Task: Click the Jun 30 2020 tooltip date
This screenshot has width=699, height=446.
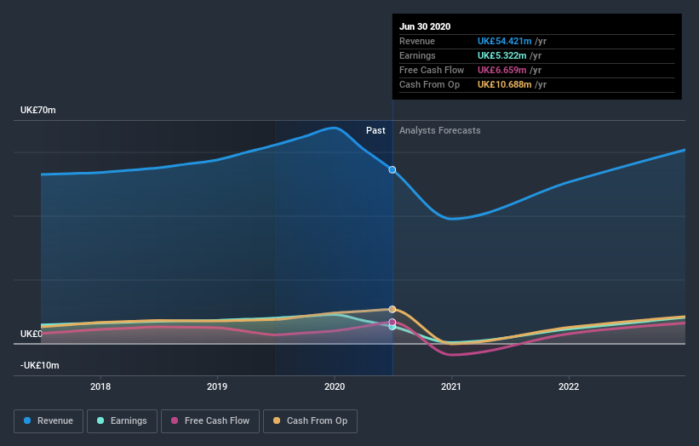Action: coord(425,26)
